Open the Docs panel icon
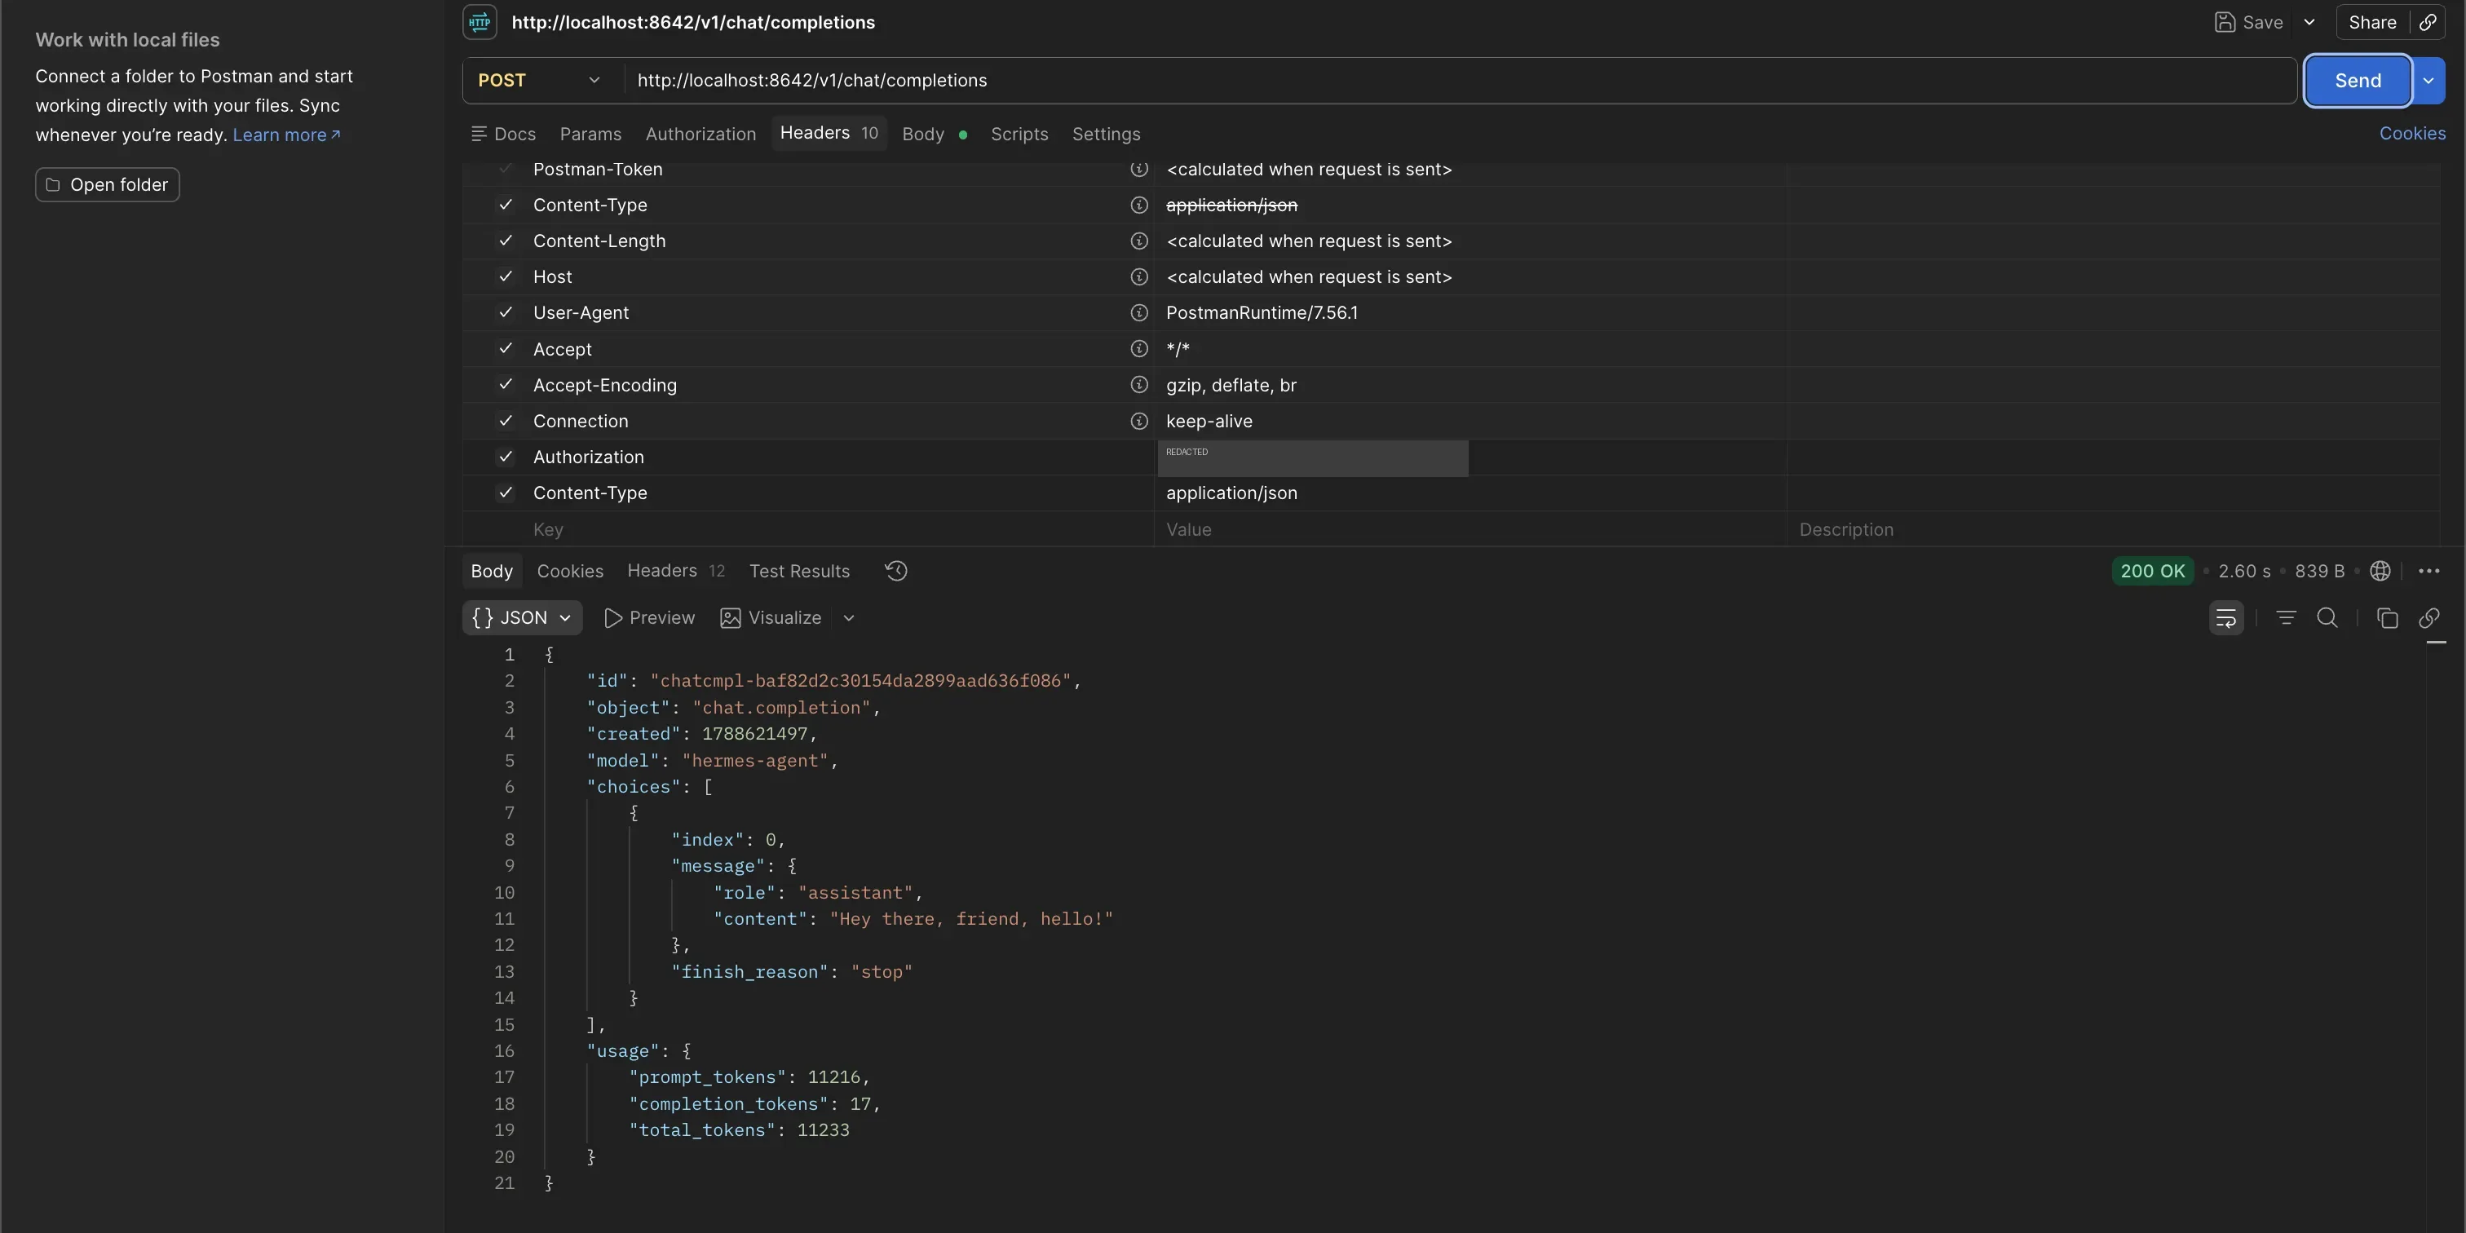 [x=479, y=134]
